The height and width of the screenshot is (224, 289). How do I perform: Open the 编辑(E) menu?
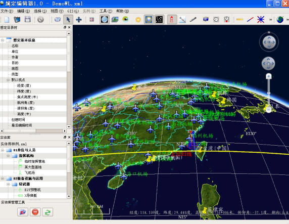click(x=23, y=11)
